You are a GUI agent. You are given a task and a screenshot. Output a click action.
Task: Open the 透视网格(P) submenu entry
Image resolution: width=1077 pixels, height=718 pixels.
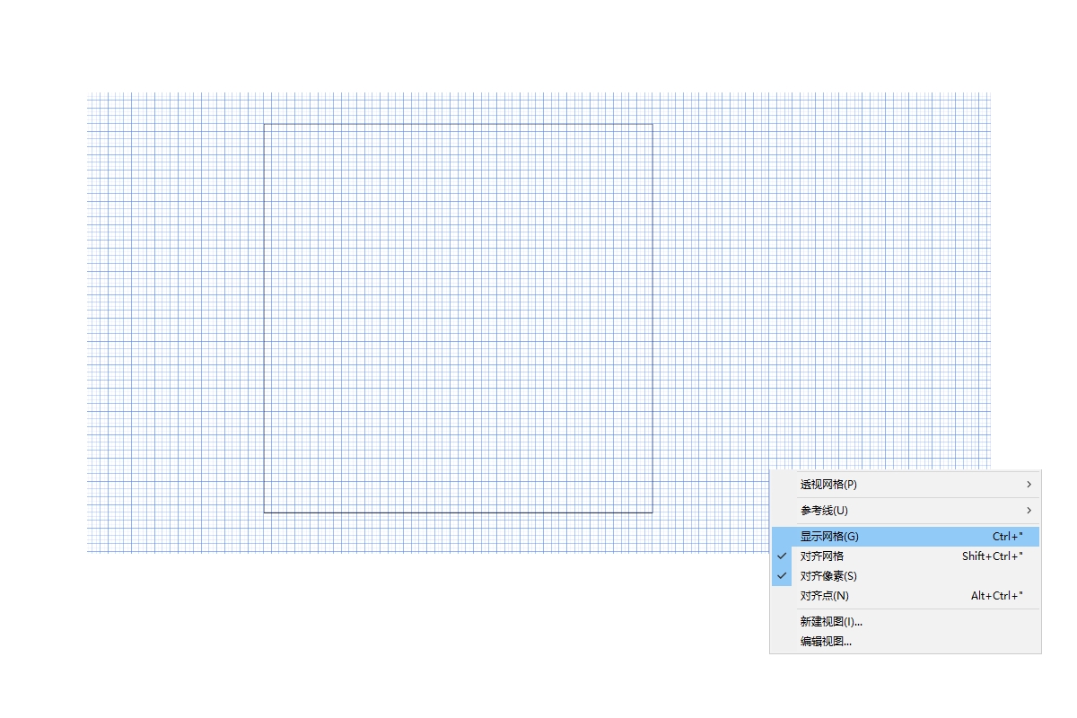pos(828,485)
